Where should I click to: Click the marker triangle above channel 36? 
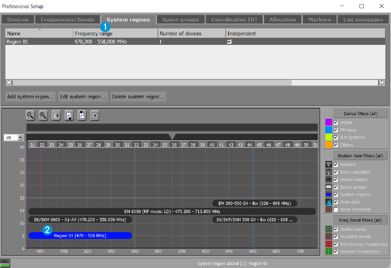(172, 136)
